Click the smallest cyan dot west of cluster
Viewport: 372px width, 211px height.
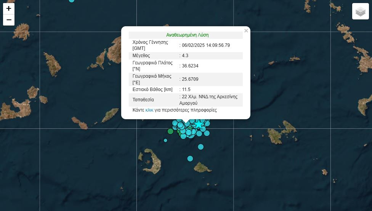coord(165,140)
